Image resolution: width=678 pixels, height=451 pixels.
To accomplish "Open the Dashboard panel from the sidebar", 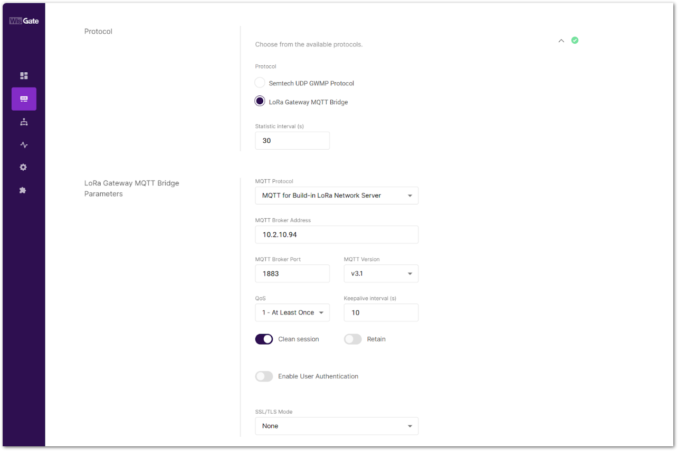I will [x=24, y=75].
